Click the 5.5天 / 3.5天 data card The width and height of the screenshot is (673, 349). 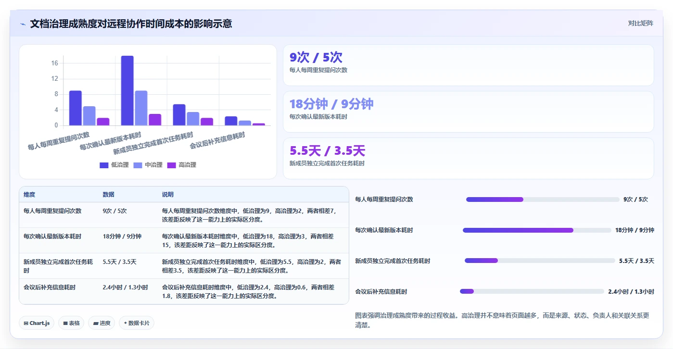[468, 158]
